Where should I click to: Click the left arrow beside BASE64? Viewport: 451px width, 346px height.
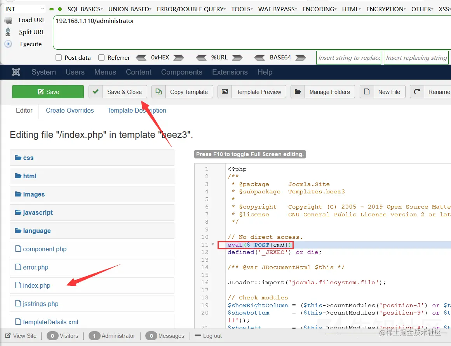(260, 57)
